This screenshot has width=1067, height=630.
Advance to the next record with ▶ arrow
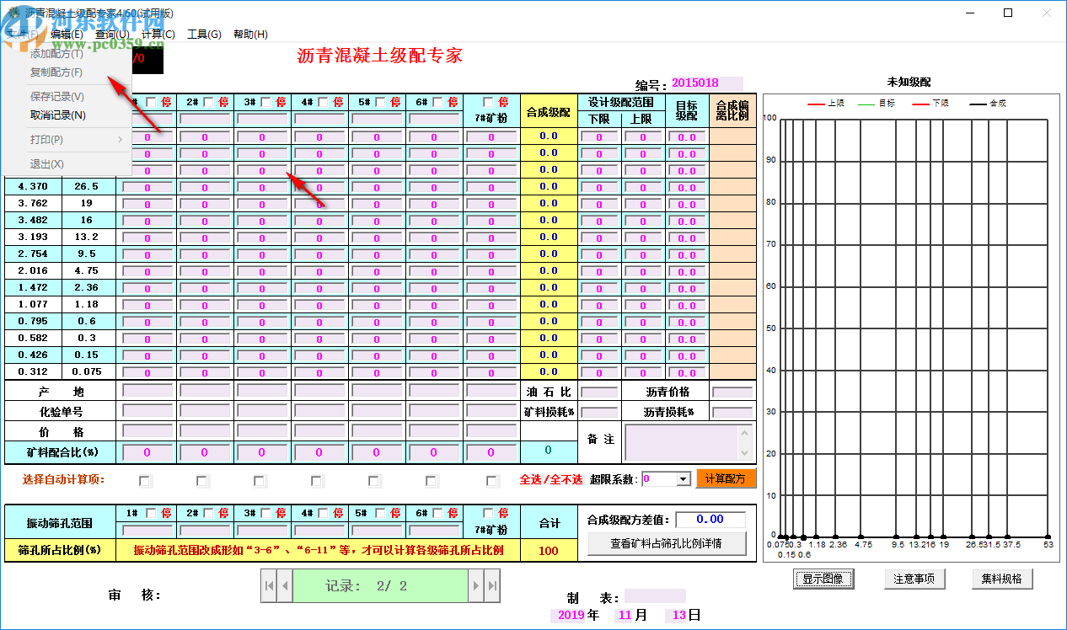[476, 585]
